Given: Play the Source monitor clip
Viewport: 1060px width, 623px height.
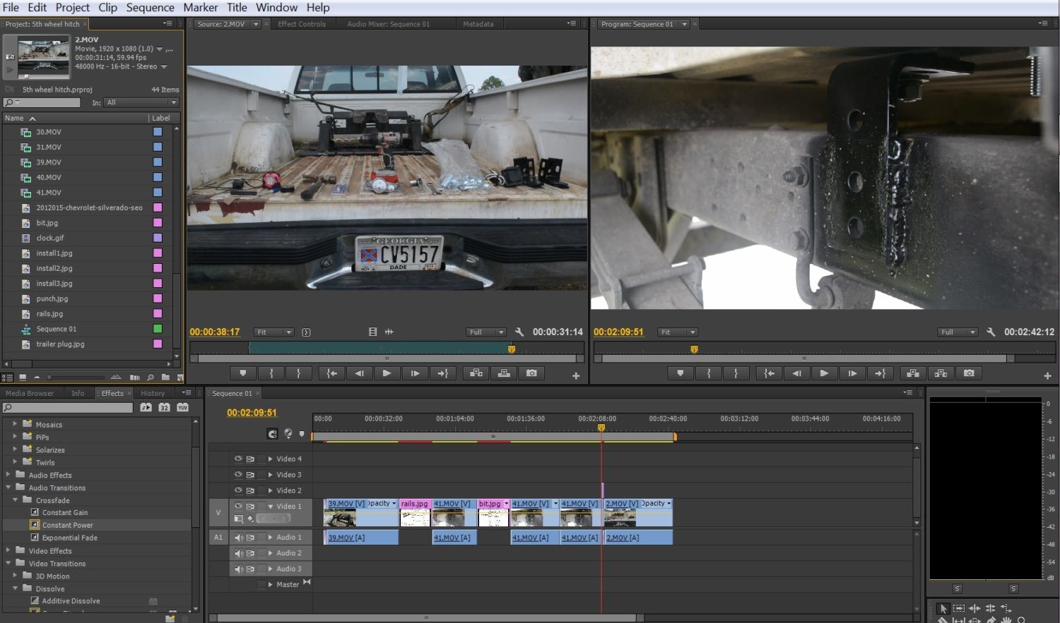Looking at the screenshot, I should [x=387, y=373].
